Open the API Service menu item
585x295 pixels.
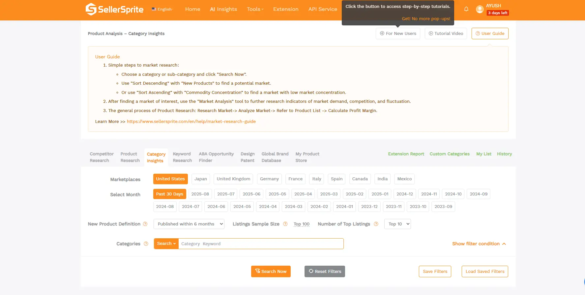(323, 9)
